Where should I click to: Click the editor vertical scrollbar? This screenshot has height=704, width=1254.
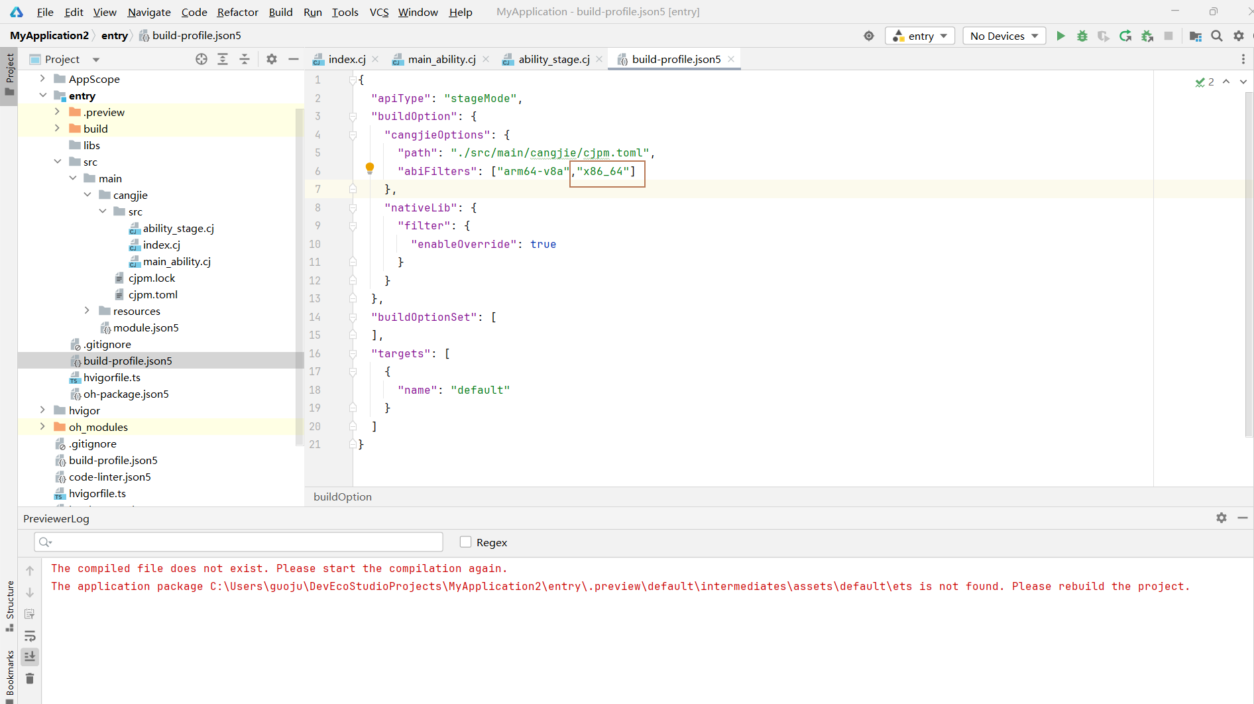point(1249,265)
